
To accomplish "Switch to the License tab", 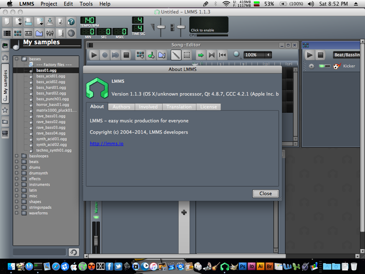I will click(x=209, y=107).
